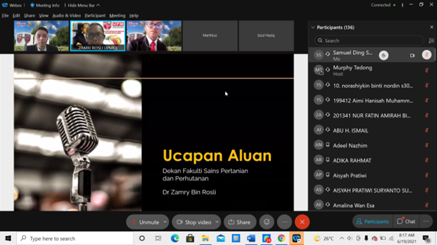Select 201341 NUR FATIN AMIRAH participant
This screenshot has height=245, width=437.
click(x=371, y=116)
